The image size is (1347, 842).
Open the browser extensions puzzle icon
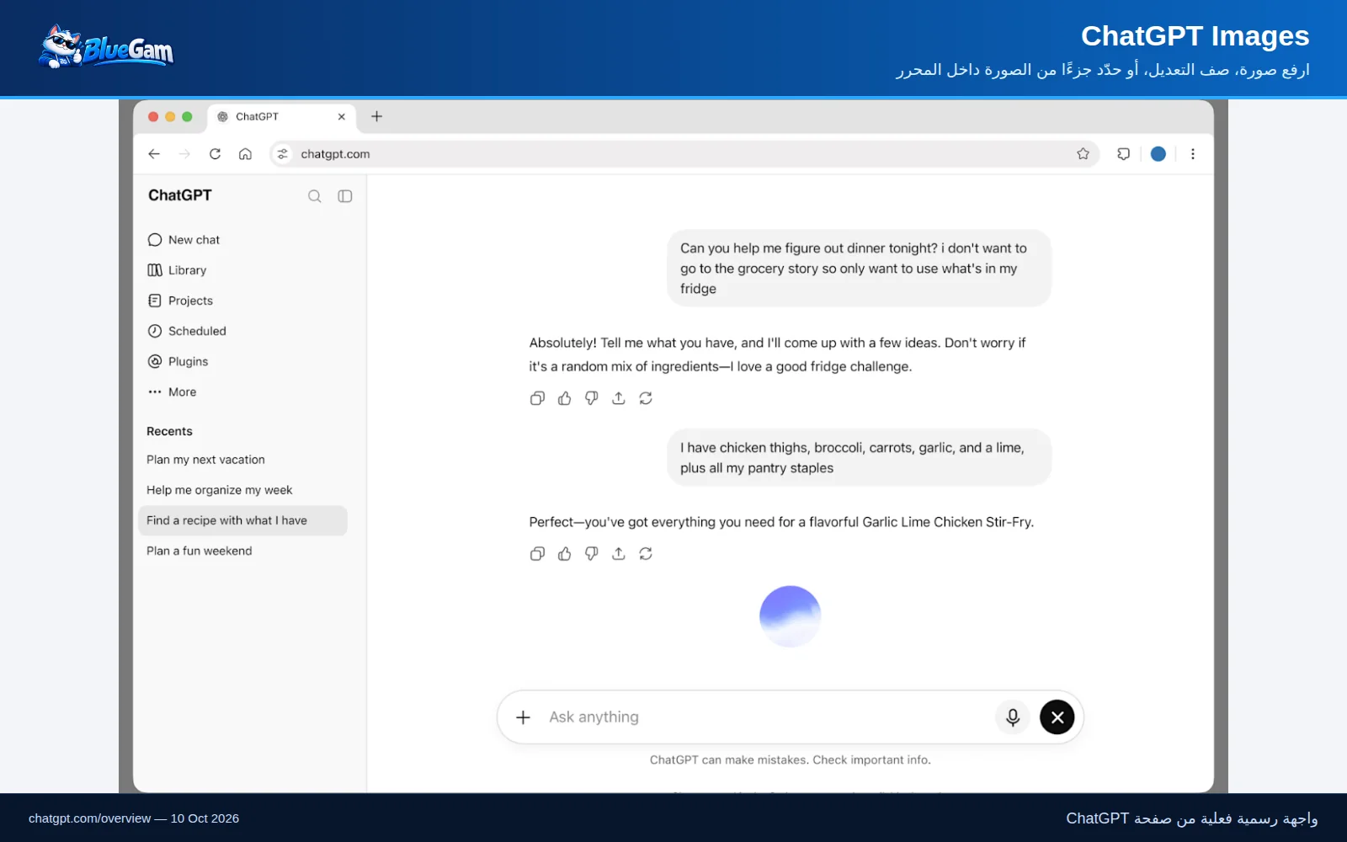coord(1123,154)
